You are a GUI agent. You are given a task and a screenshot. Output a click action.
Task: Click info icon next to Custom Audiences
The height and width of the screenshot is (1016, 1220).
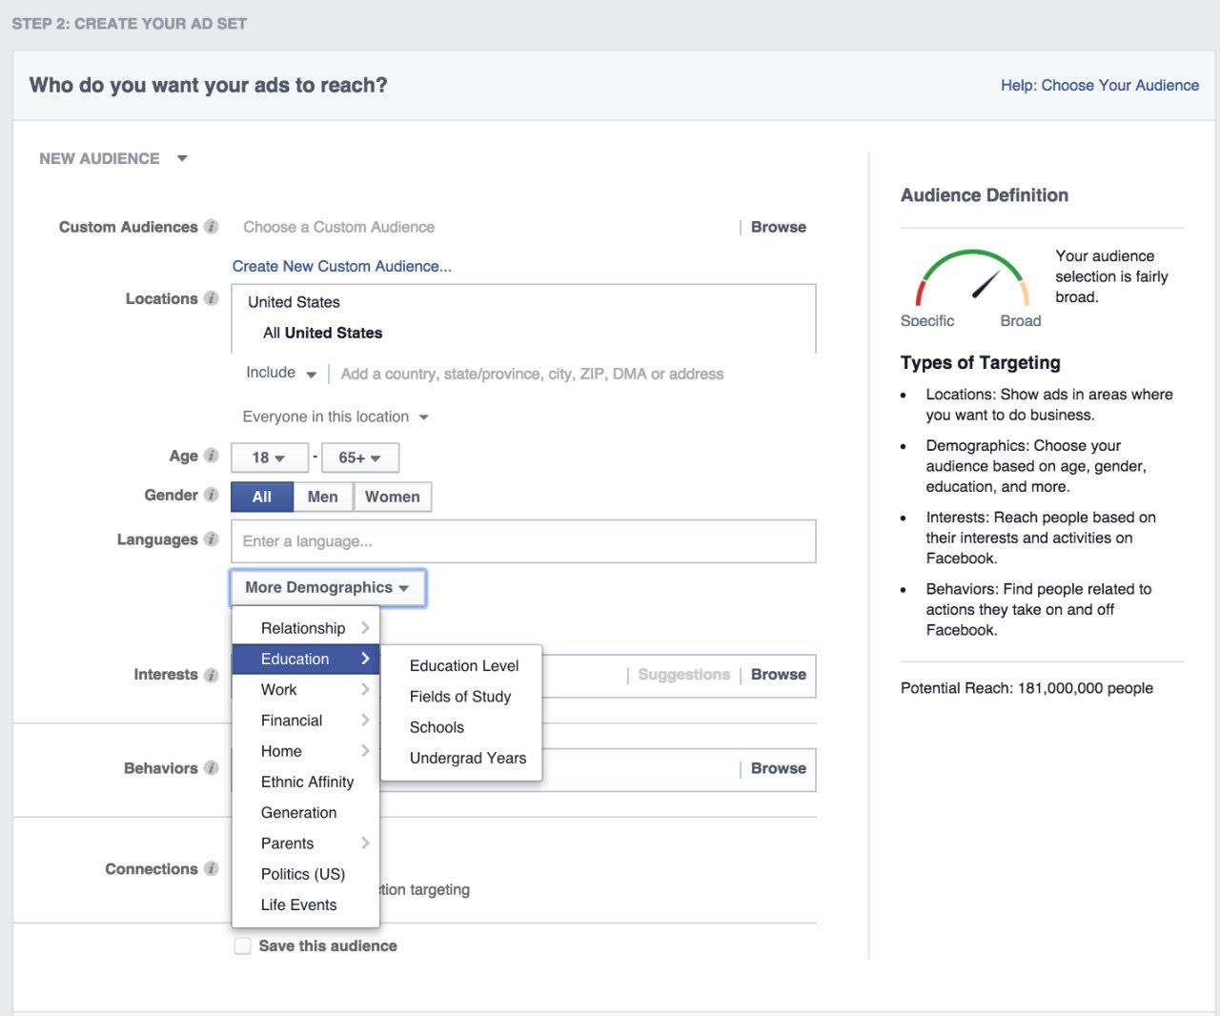[x=212, y=227]
